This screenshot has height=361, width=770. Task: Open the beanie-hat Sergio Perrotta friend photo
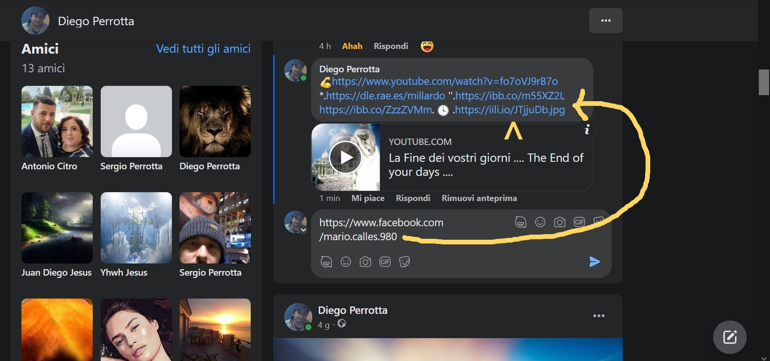pyautogui.click(x=215, y=228)
